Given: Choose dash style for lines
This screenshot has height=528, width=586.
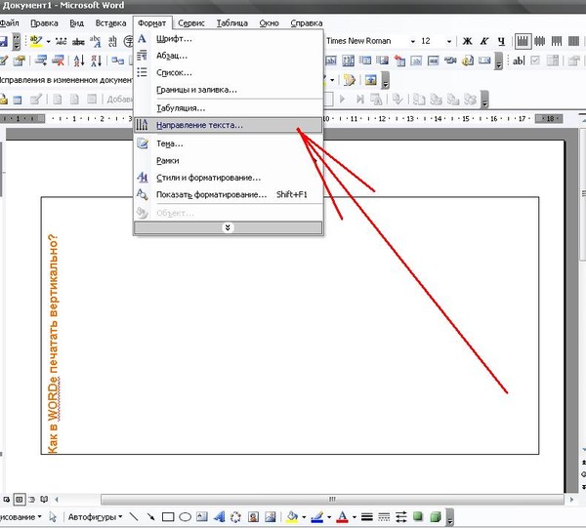Looking at the screenshot, I should [384, 517].
